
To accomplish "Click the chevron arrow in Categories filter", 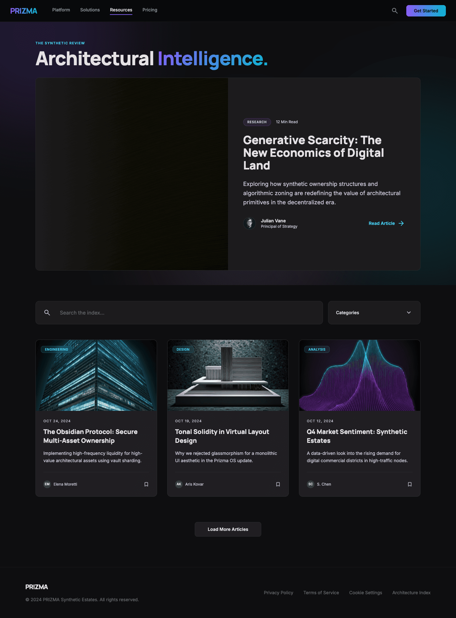I will pyautogui.click(x=409, y=313).
